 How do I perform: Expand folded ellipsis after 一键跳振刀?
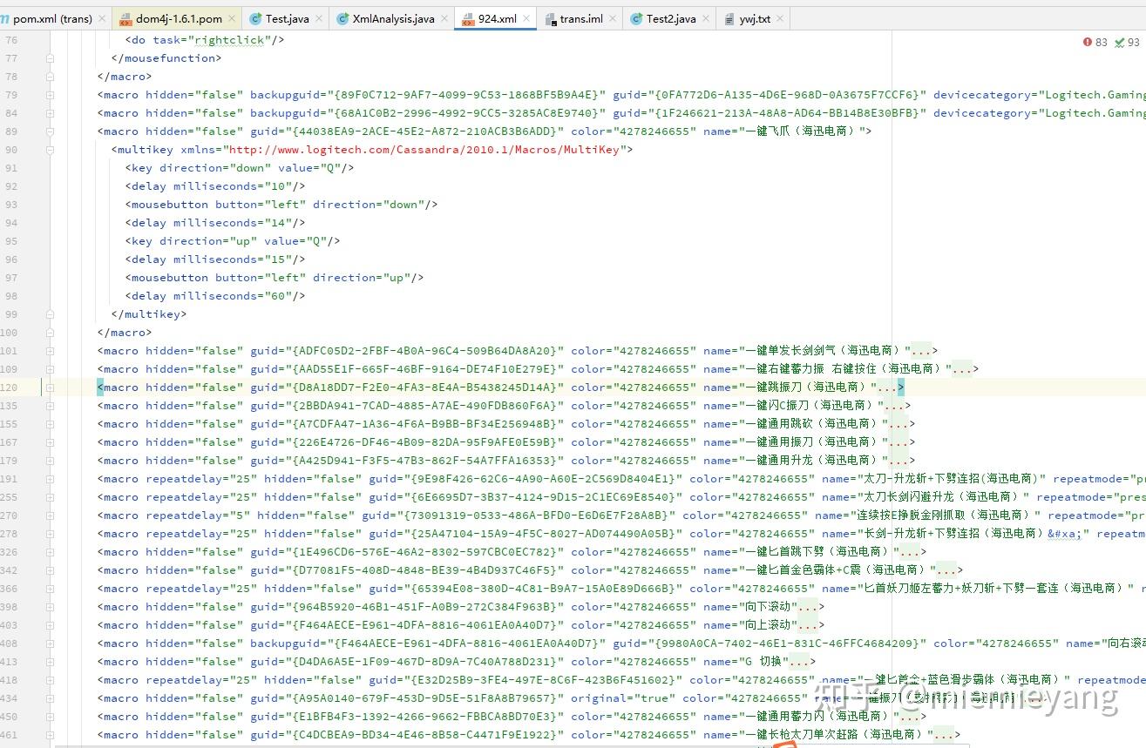pos(887,387)
